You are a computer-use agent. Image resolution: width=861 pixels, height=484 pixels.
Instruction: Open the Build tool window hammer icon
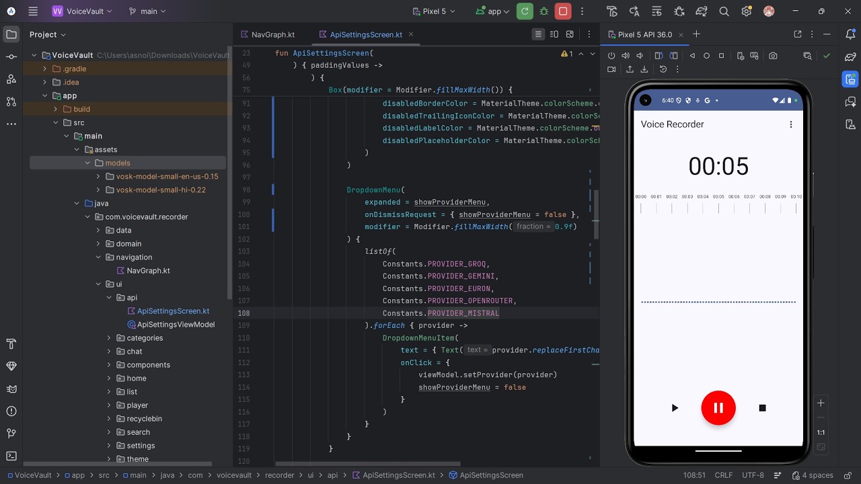11,344
